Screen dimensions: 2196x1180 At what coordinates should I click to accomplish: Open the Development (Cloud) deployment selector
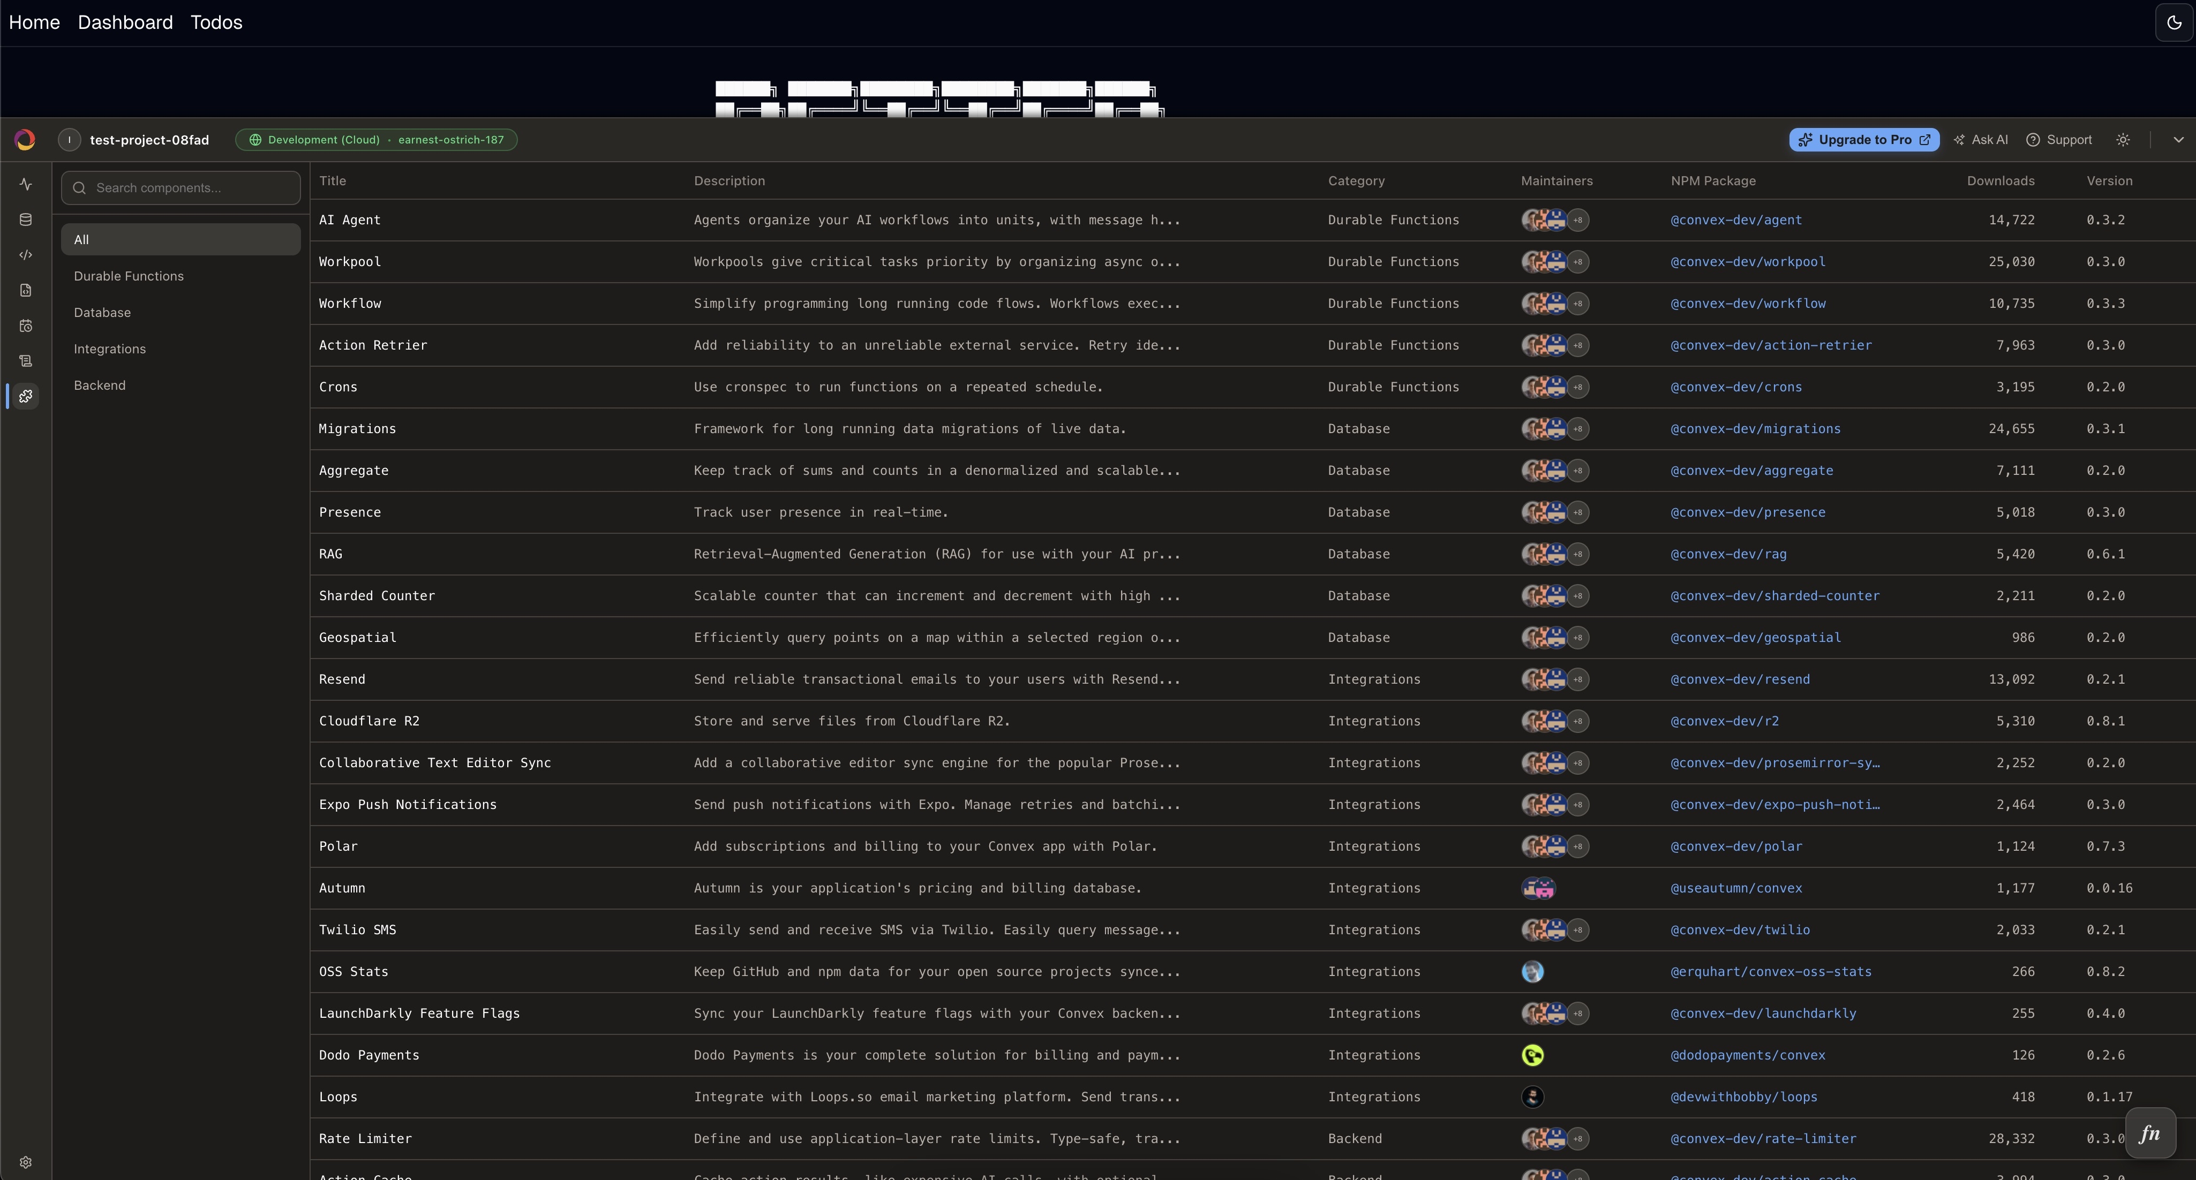coord(376,140)
